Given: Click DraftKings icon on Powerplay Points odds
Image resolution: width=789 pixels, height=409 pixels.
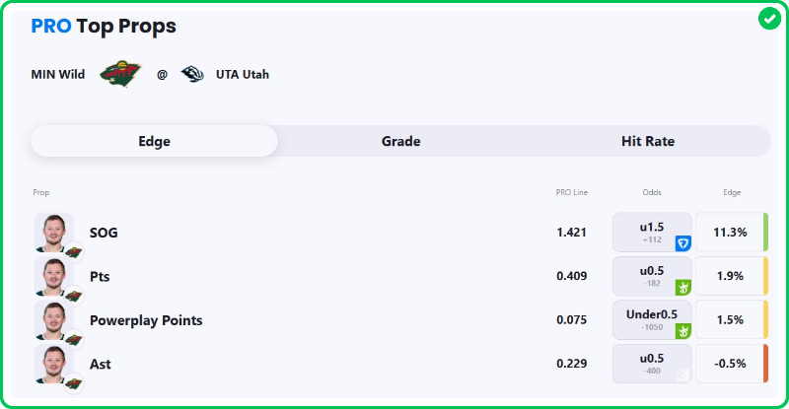Looking at the screenshot, I should 682,330.
